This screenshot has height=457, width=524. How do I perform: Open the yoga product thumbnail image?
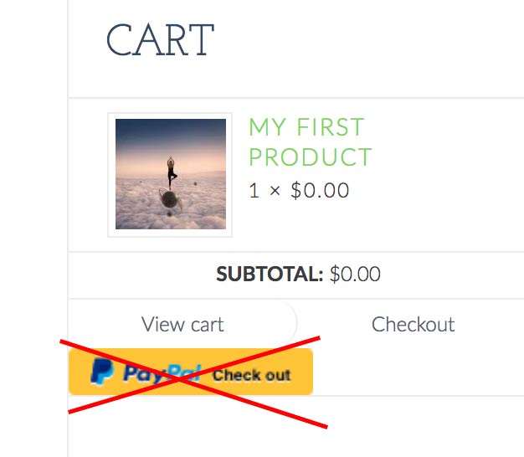(170, 174)
